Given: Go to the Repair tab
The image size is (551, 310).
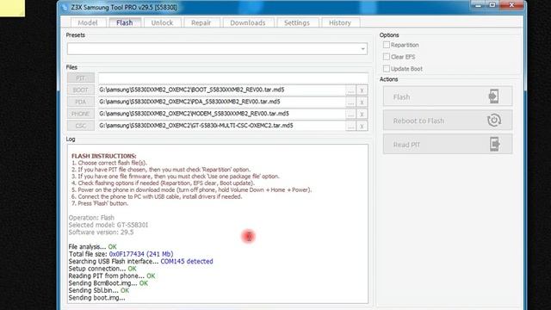Looking at the screenshot, I should click(201, 22).
